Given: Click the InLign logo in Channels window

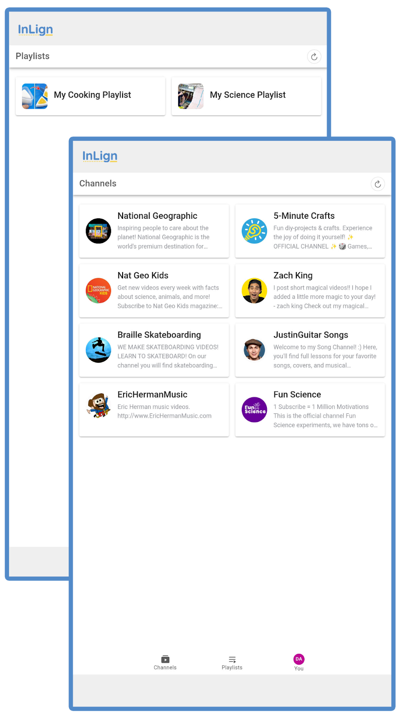Looking at the screenshot, I should point(100,156).
